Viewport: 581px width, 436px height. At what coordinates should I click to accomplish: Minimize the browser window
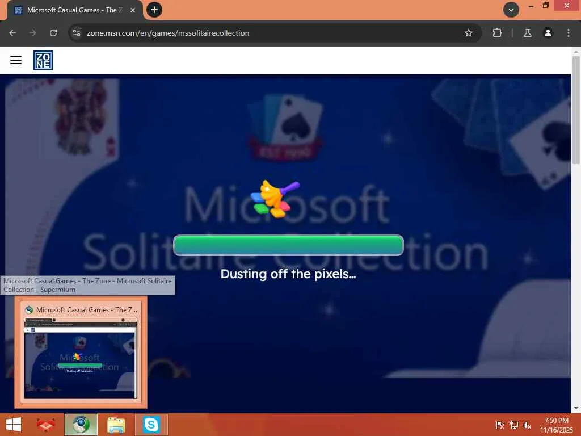click(x=531, y=6)
